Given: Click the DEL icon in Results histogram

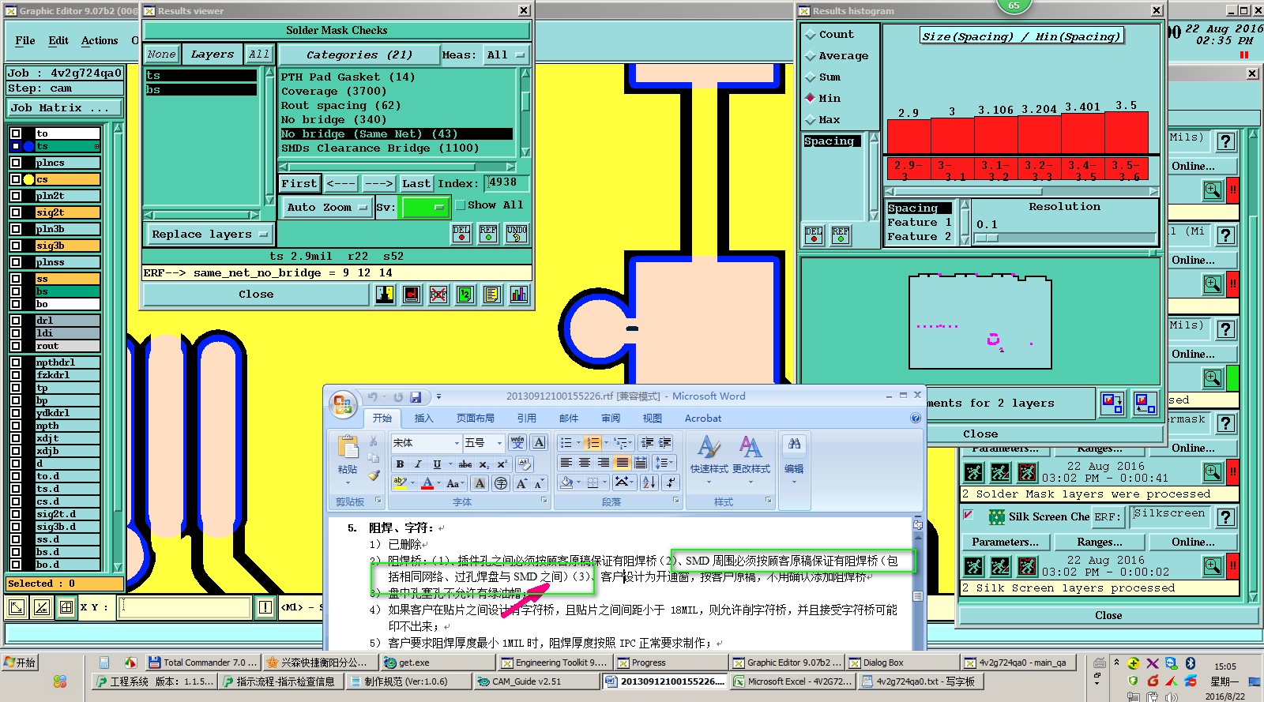Looking at the screenshot, I should 814,235.
